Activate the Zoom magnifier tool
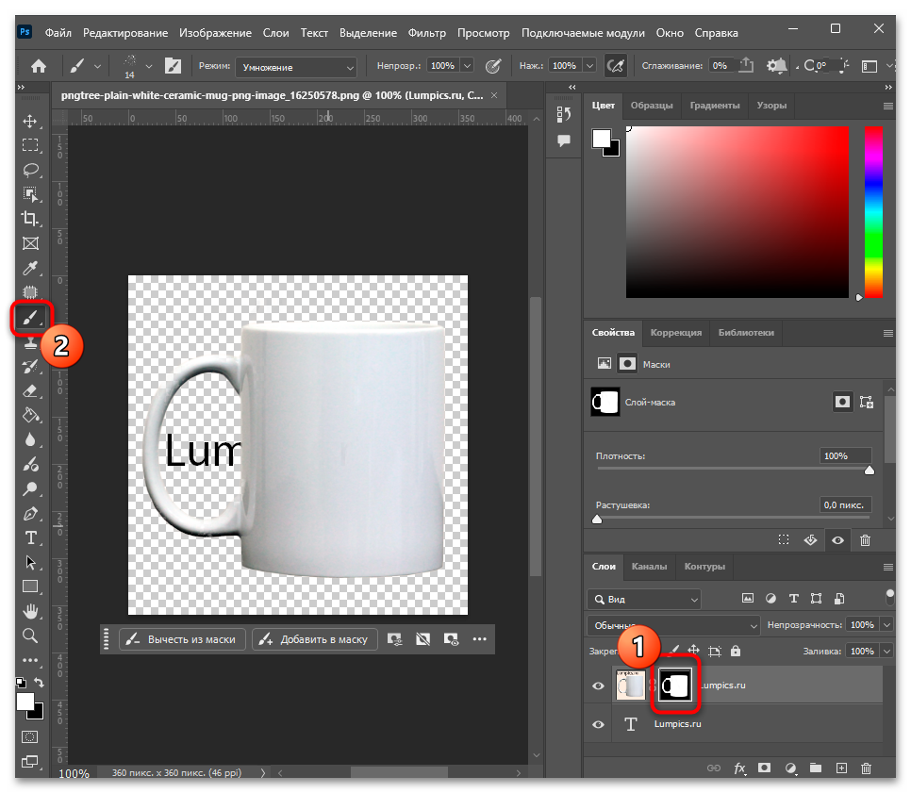Viewport: 911px width, 793px height. coord(30,636)
